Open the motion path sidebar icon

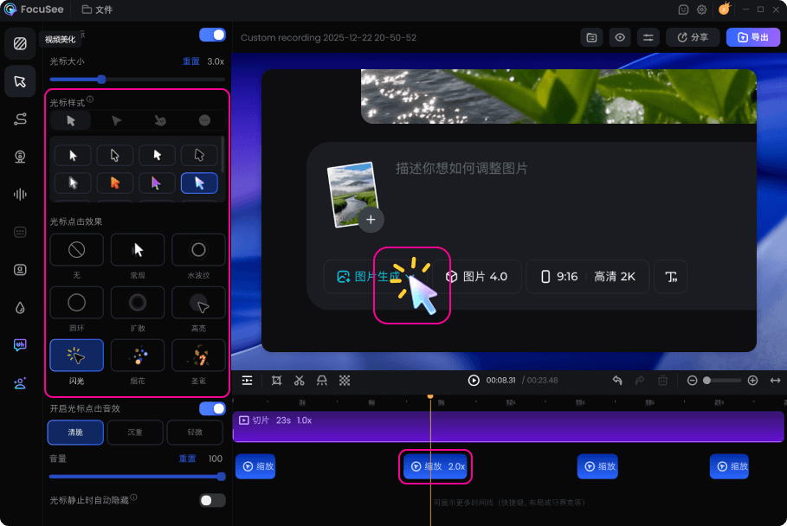tap(20, 119)
